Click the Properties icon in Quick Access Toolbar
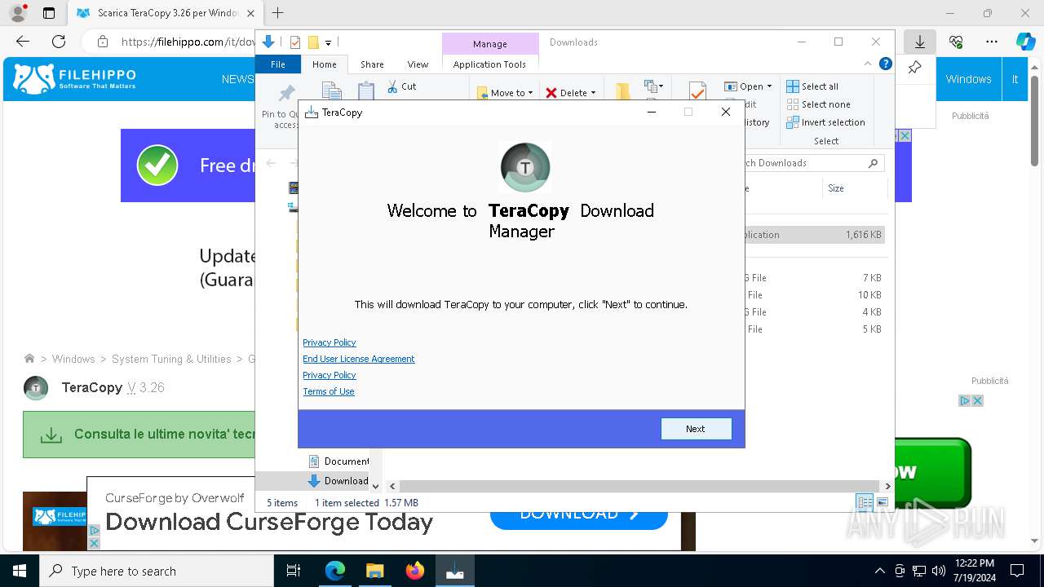 pos(295,42)
